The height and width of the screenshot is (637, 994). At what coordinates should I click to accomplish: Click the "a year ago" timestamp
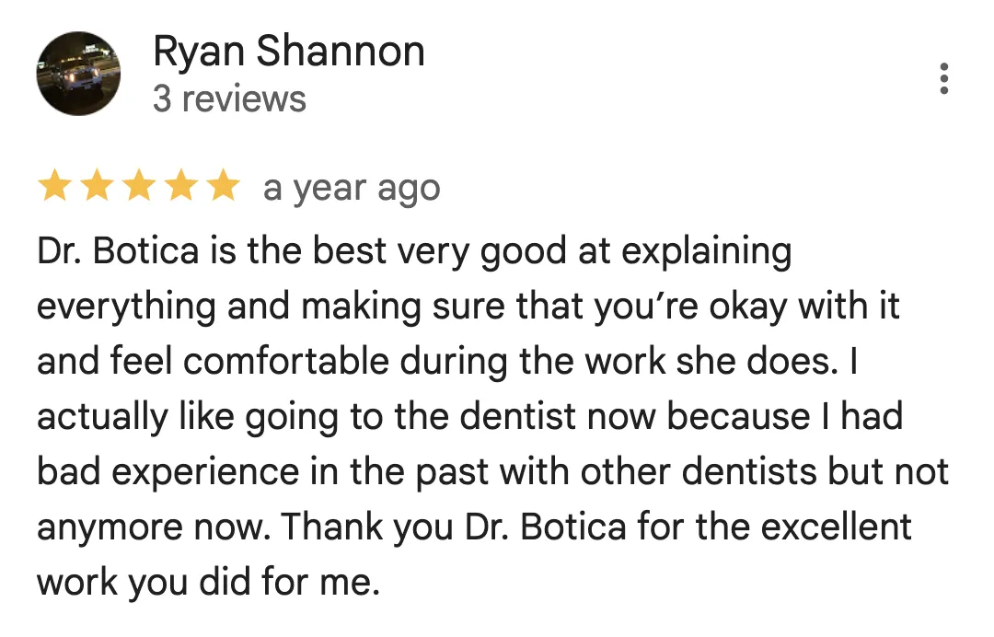point(352,189)
